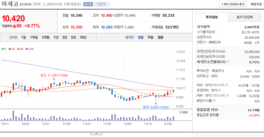The height and width of the screenshot is (137, 264).
Task: Click the +0.77% change rate
Action: (x=32, y=26)
